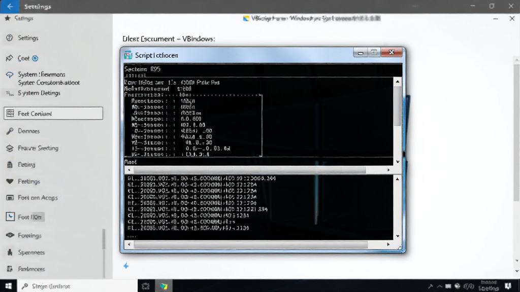Click the lower console pane's scroll up arrow
This screenshot has height=292, width=520.
click(397, 179)
